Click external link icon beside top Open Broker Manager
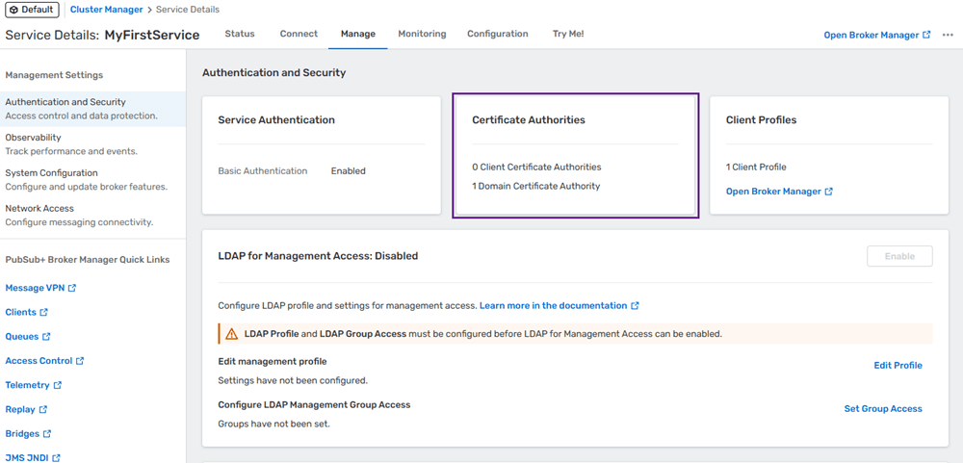963x463 pixels. 926,36
